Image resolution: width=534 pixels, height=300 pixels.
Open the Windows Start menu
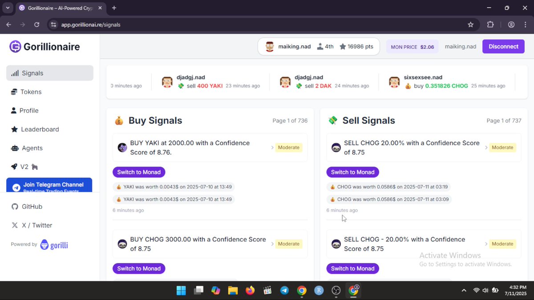(x=181, y=291)
